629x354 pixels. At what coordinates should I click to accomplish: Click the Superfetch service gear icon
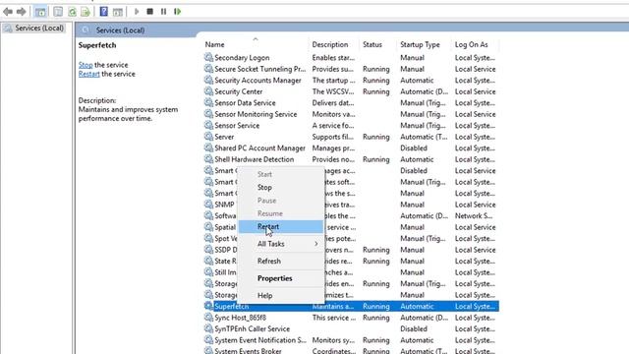[208, 306]
